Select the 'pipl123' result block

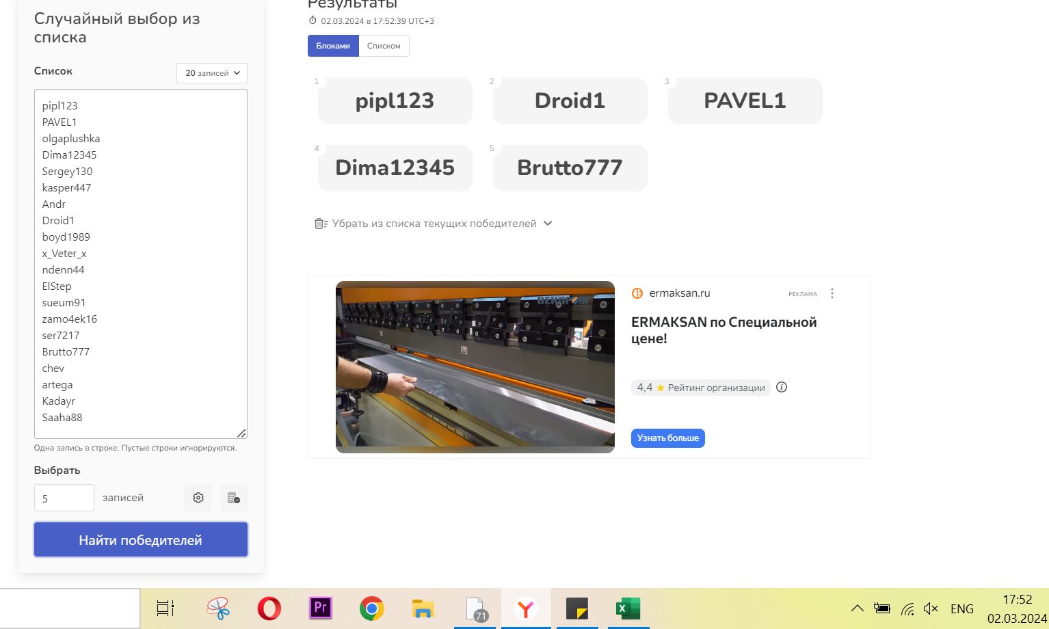point(395,101)
